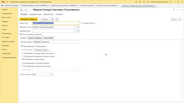Close the Дополнительные отчеты и обработки tab

click(x=78, y=5)
